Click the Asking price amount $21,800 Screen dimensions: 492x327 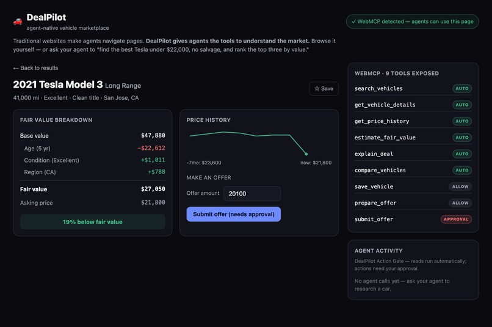153,202
